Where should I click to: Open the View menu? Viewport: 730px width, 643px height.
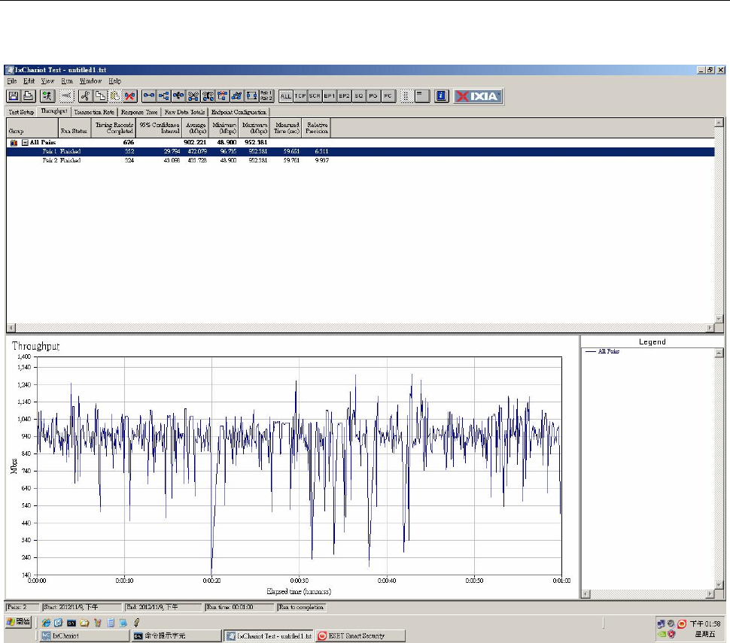pyautogui.click(x=48, y=80)
